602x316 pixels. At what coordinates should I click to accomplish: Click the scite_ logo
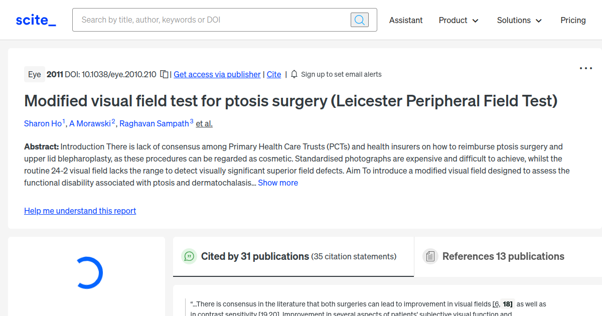(35, 20)
